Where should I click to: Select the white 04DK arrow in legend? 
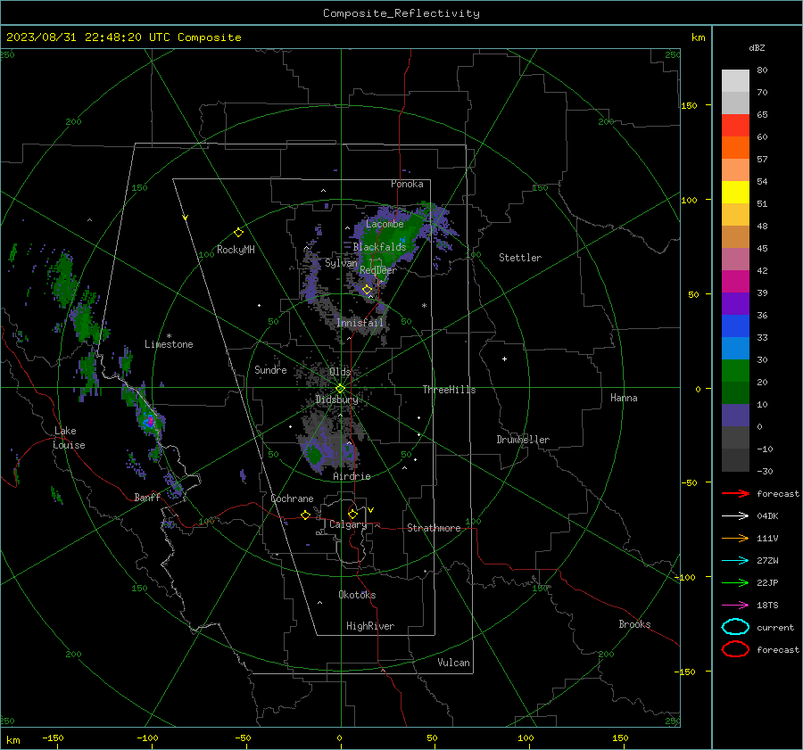click(735, 515)
